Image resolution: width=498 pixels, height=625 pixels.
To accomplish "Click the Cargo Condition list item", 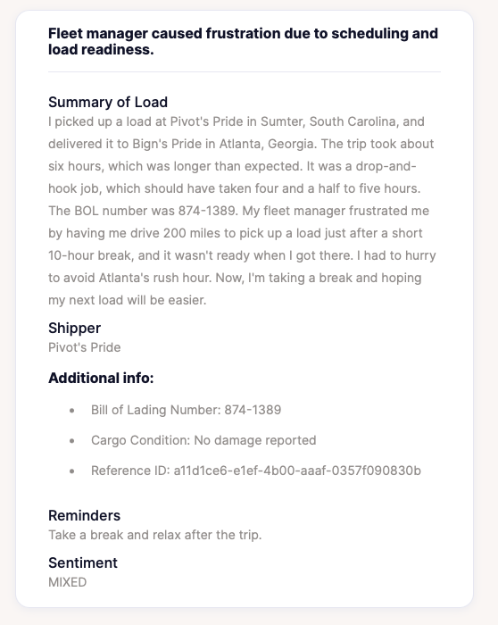I will (x=203, y=440).
